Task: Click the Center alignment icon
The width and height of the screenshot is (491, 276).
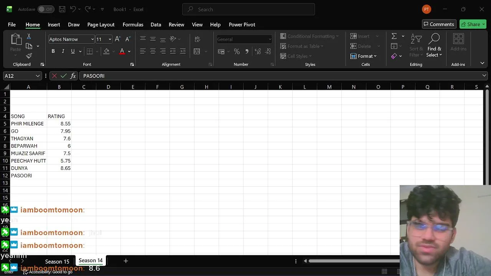Action: 153,51
